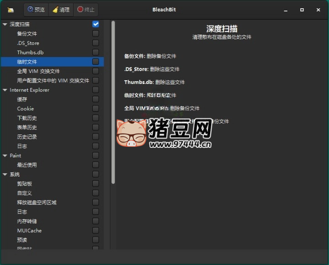This screenshot has height=265, width=329.
Task: Check the 剪贴板 checkbox
Action: [96, 183]
